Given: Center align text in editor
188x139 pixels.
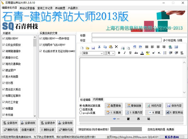Looking at the screenshot, I should click(158, 47).
